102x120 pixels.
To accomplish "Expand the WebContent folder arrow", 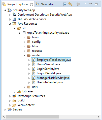I will (x=10, y=105).
